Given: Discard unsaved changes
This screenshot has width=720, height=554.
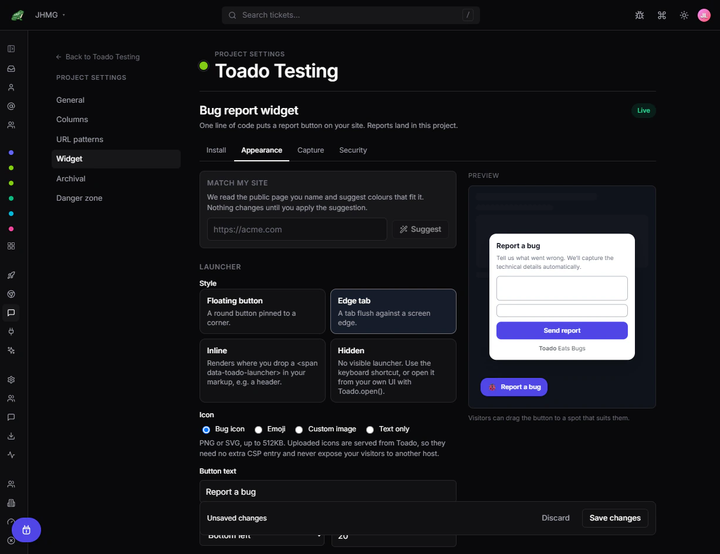Looking at the screenshot, I should click(x=556, y=518).
